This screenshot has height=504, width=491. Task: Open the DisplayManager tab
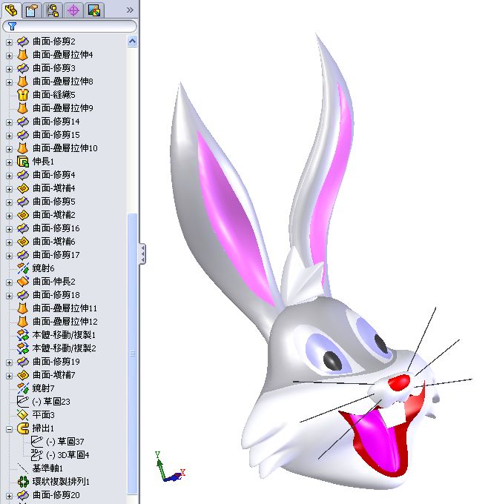pos(94,10)
